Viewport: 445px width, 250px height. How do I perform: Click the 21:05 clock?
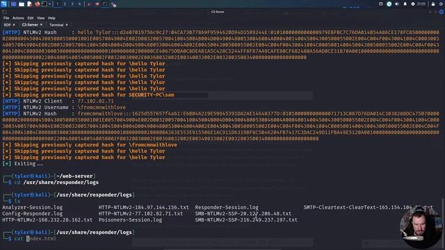point(421,4)
